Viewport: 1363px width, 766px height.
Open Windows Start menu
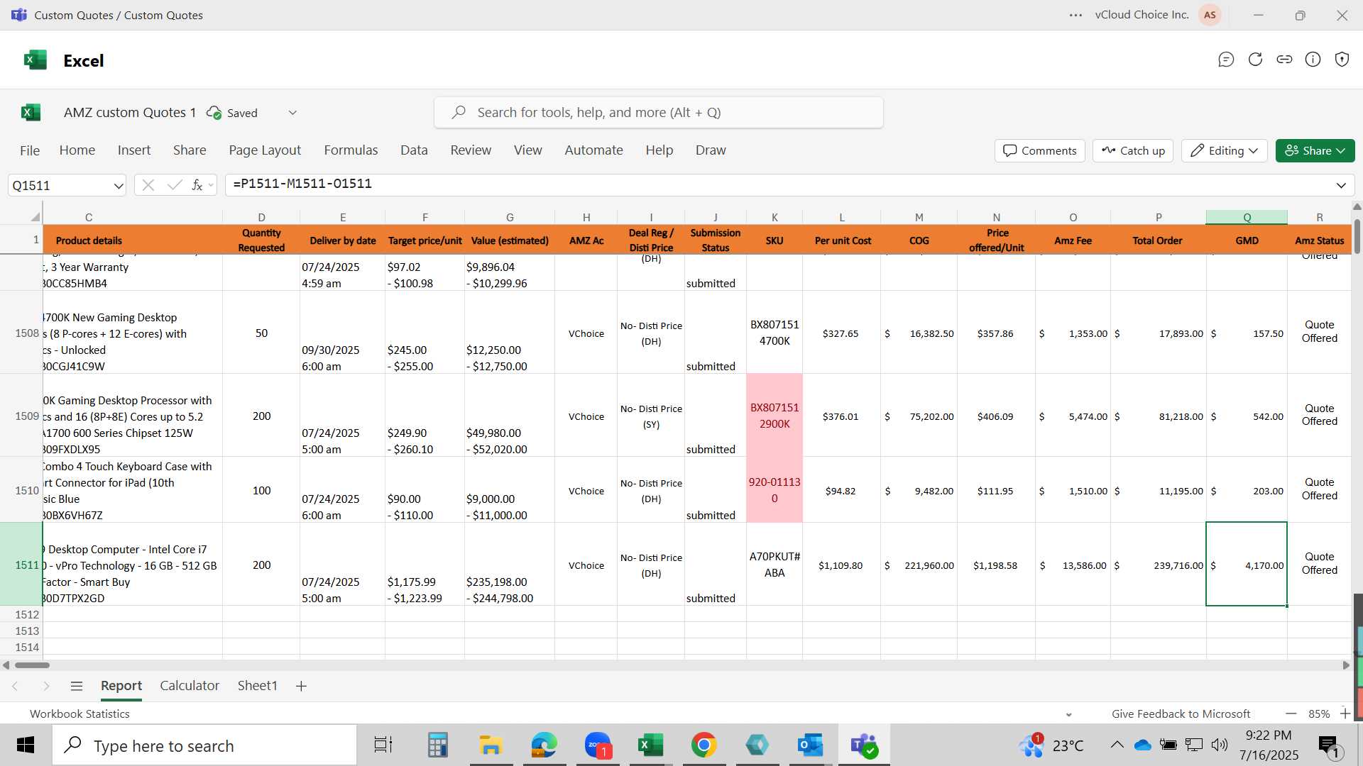point(26,745)
